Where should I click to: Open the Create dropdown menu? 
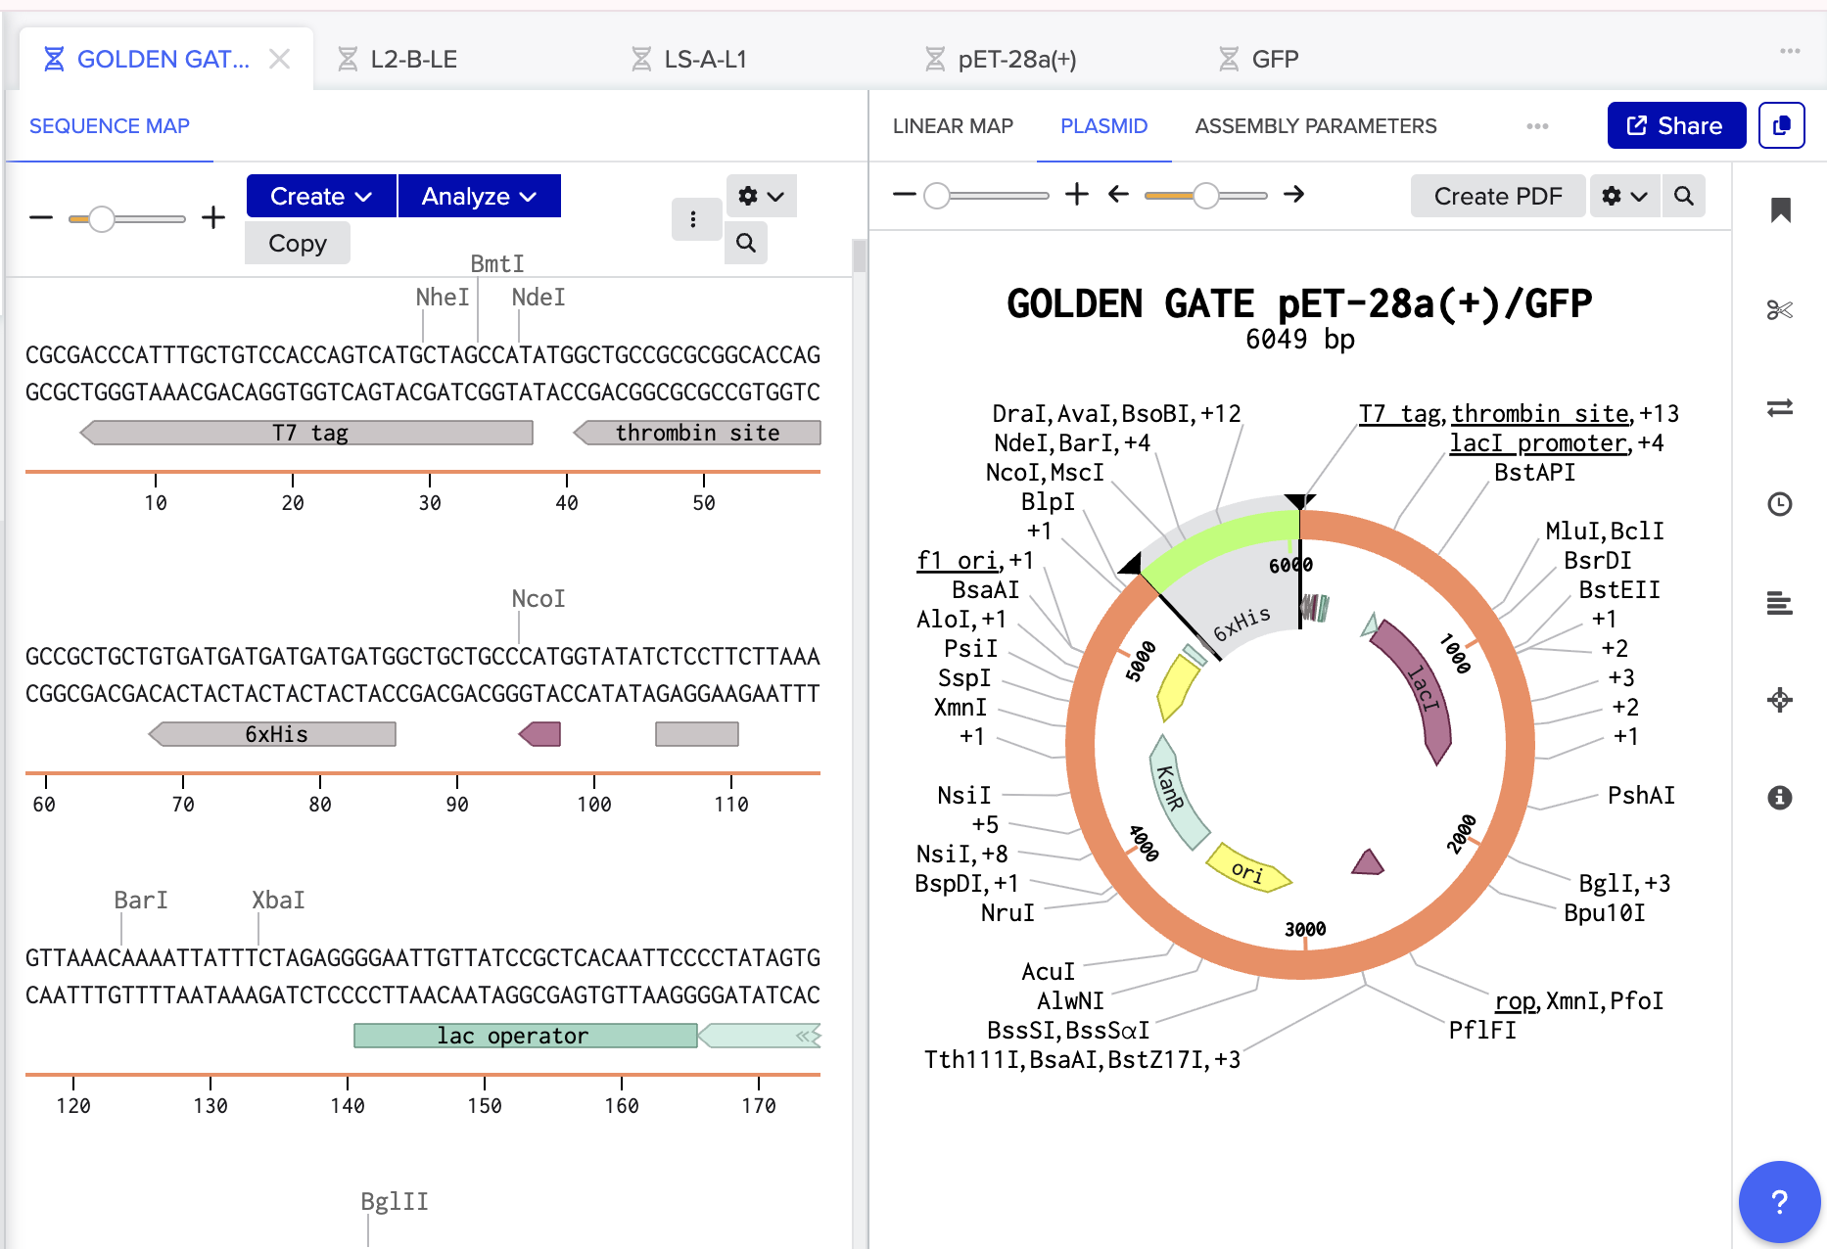(x=321, y=196)
